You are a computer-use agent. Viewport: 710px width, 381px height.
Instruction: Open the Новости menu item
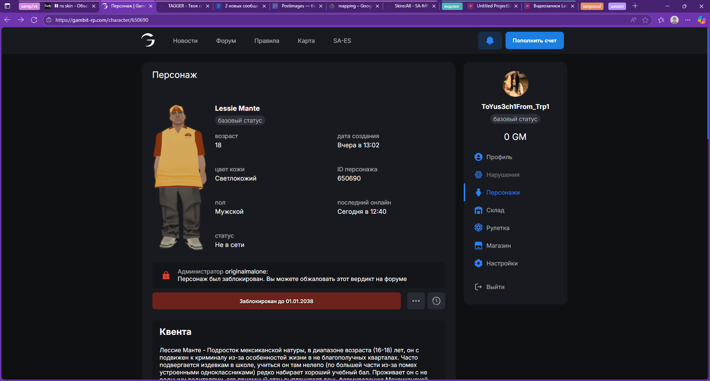185,41
